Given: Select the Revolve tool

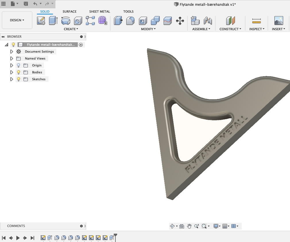Looking at the screenshot, I should [66, 20].
